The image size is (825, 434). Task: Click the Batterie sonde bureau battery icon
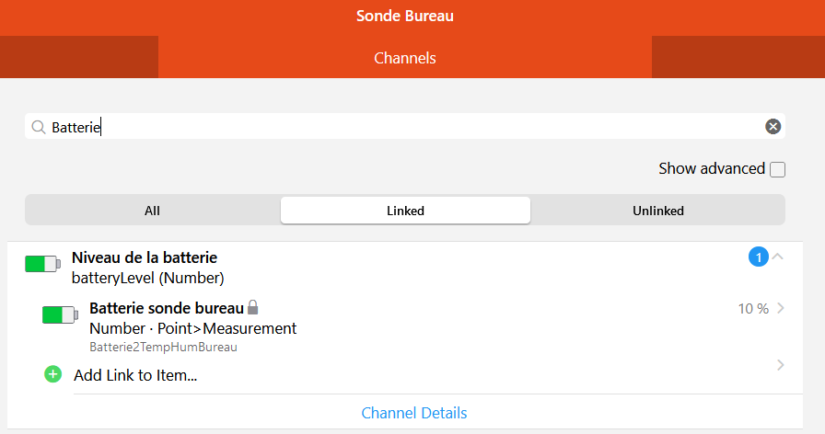(61, 315)
